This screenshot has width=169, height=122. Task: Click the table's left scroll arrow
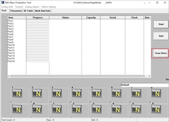coord(9,76)
